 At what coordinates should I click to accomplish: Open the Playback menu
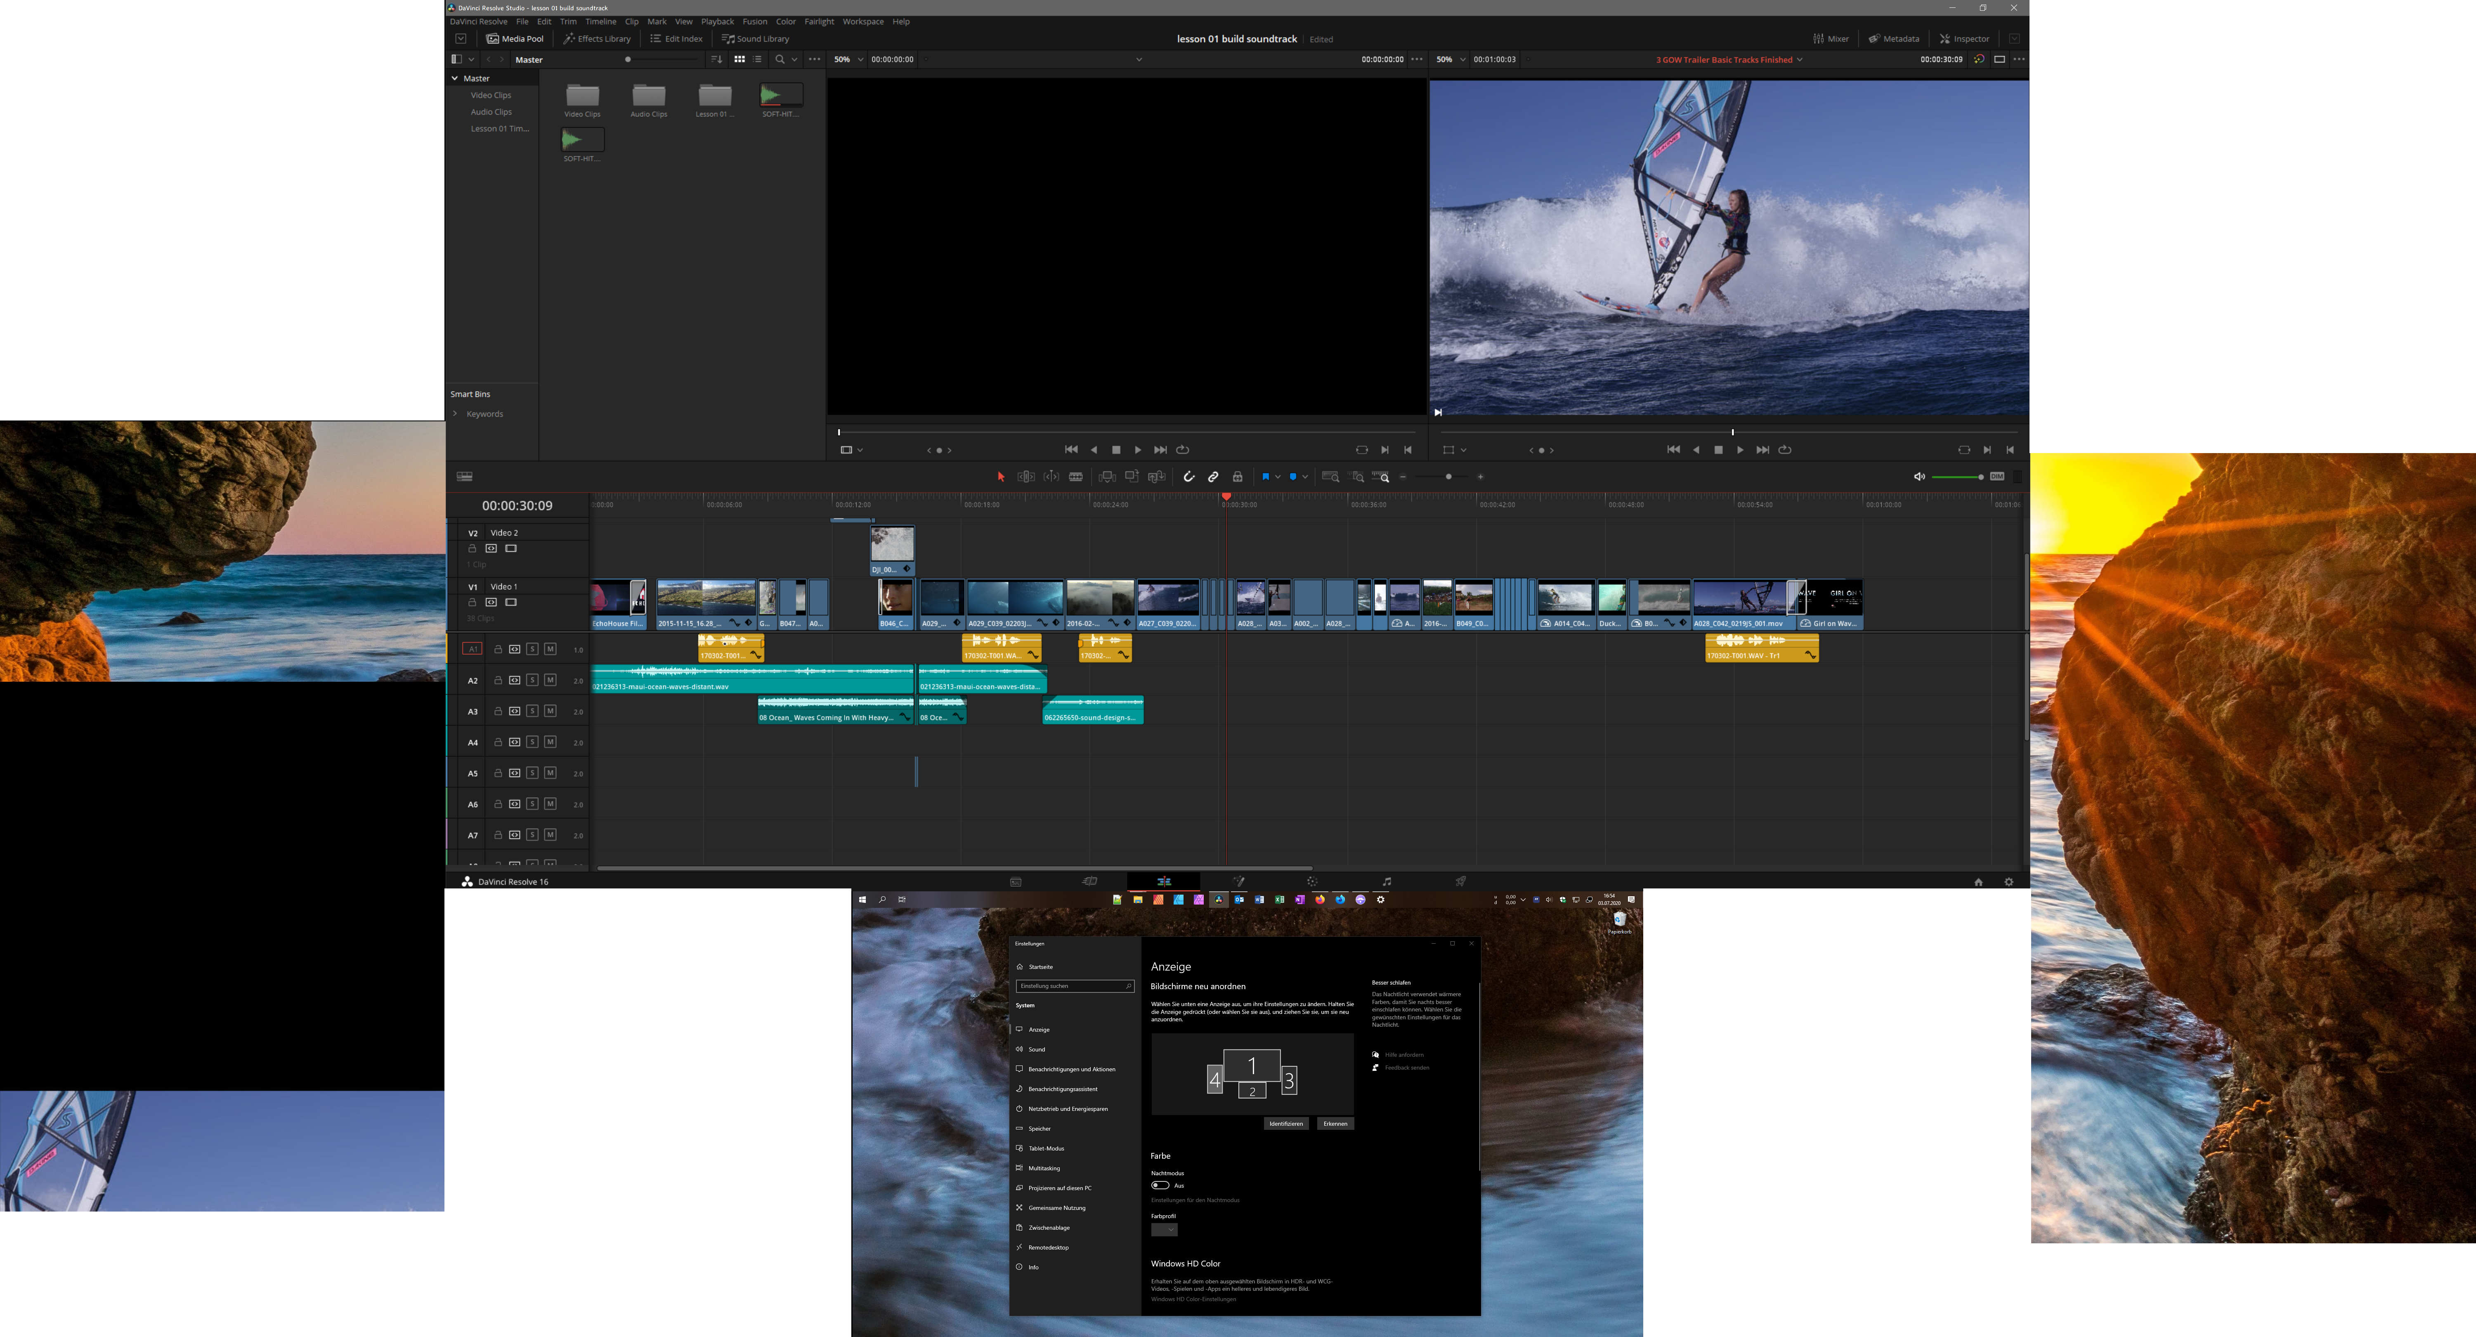(x=717, y=21)
